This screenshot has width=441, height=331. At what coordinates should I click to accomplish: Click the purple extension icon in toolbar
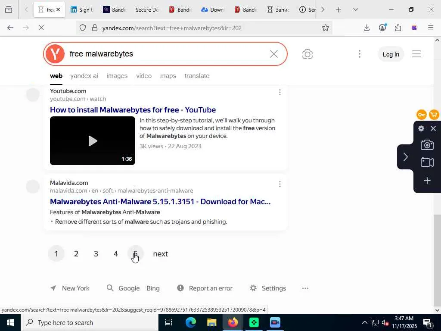pos(414,28)
